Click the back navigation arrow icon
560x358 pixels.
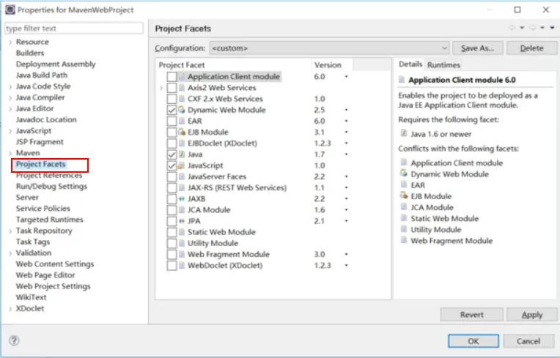click(x=512, y=28)
